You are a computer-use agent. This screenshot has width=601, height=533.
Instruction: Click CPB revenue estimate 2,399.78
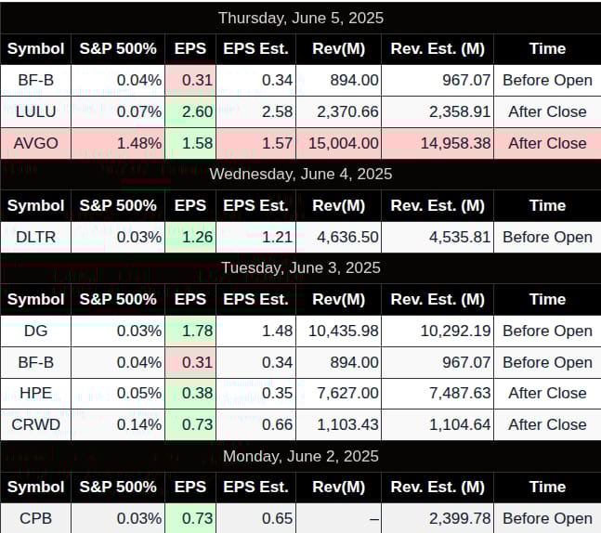coord(460,518)
